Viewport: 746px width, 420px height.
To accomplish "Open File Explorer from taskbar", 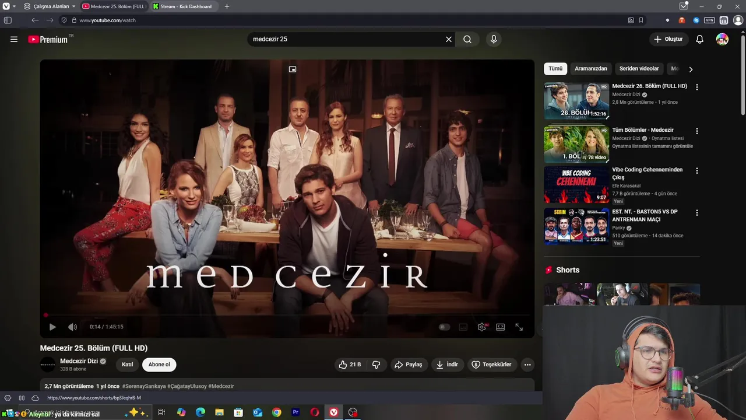I will click(x=219, y=412).
